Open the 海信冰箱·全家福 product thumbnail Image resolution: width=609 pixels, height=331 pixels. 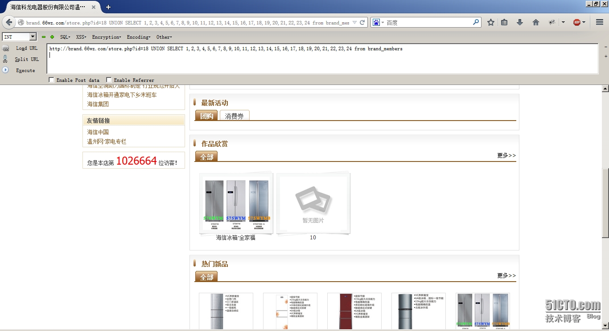tap(236, 203)
